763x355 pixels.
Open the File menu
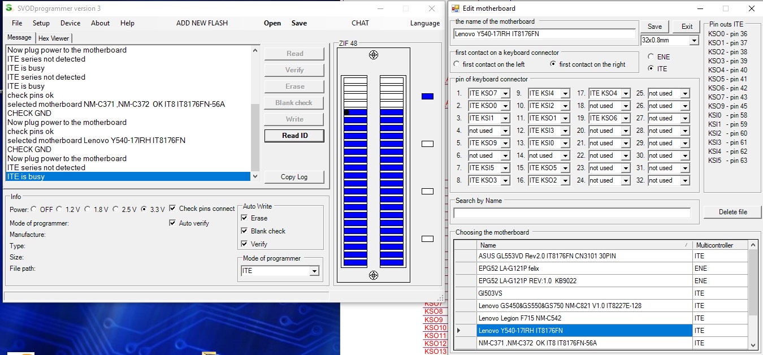17,23
